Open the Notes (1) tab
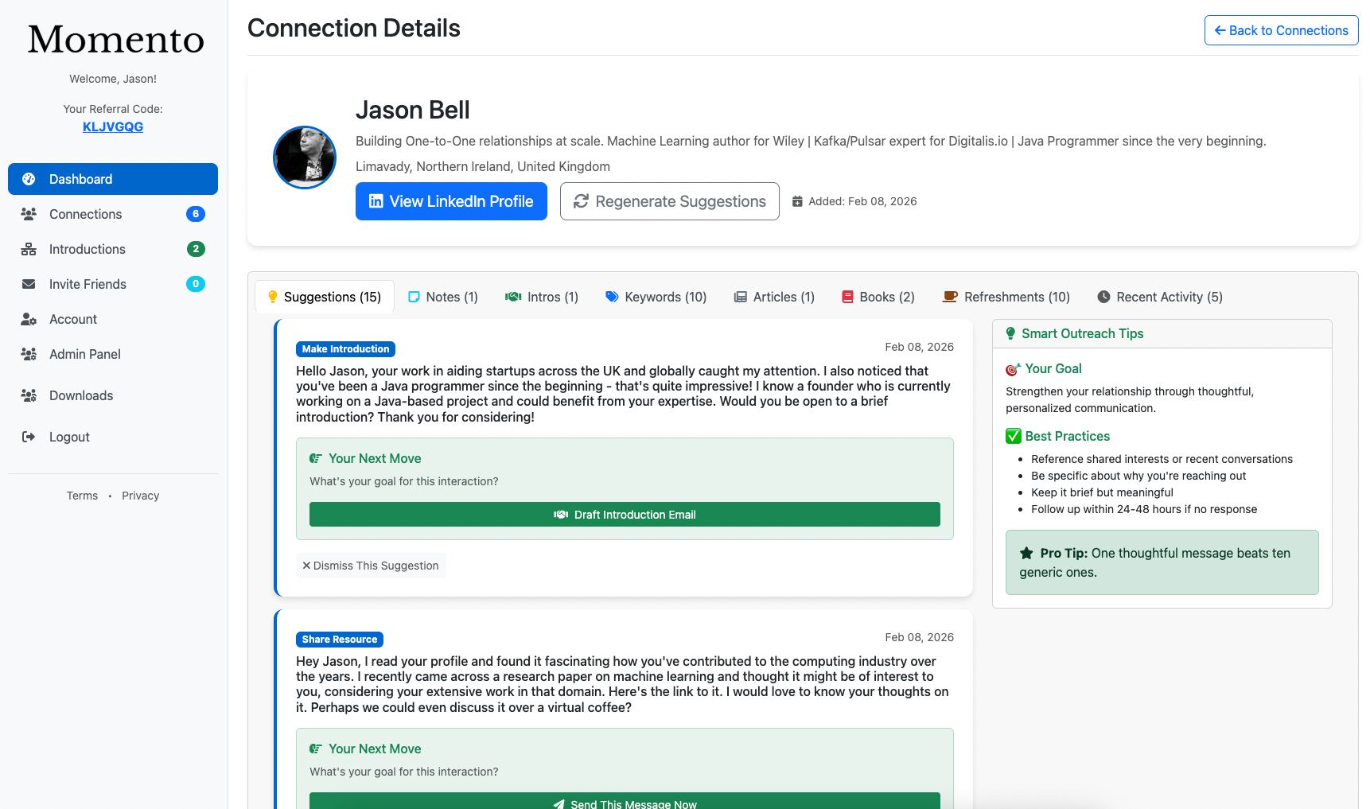The height and width of the screenshot is (809, 1370). pyautogui.click(x=443, y=297)
